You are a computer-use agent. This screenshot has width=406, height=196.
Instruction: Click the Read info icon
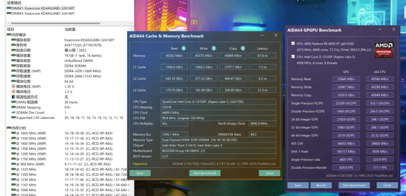click(183, 48)
